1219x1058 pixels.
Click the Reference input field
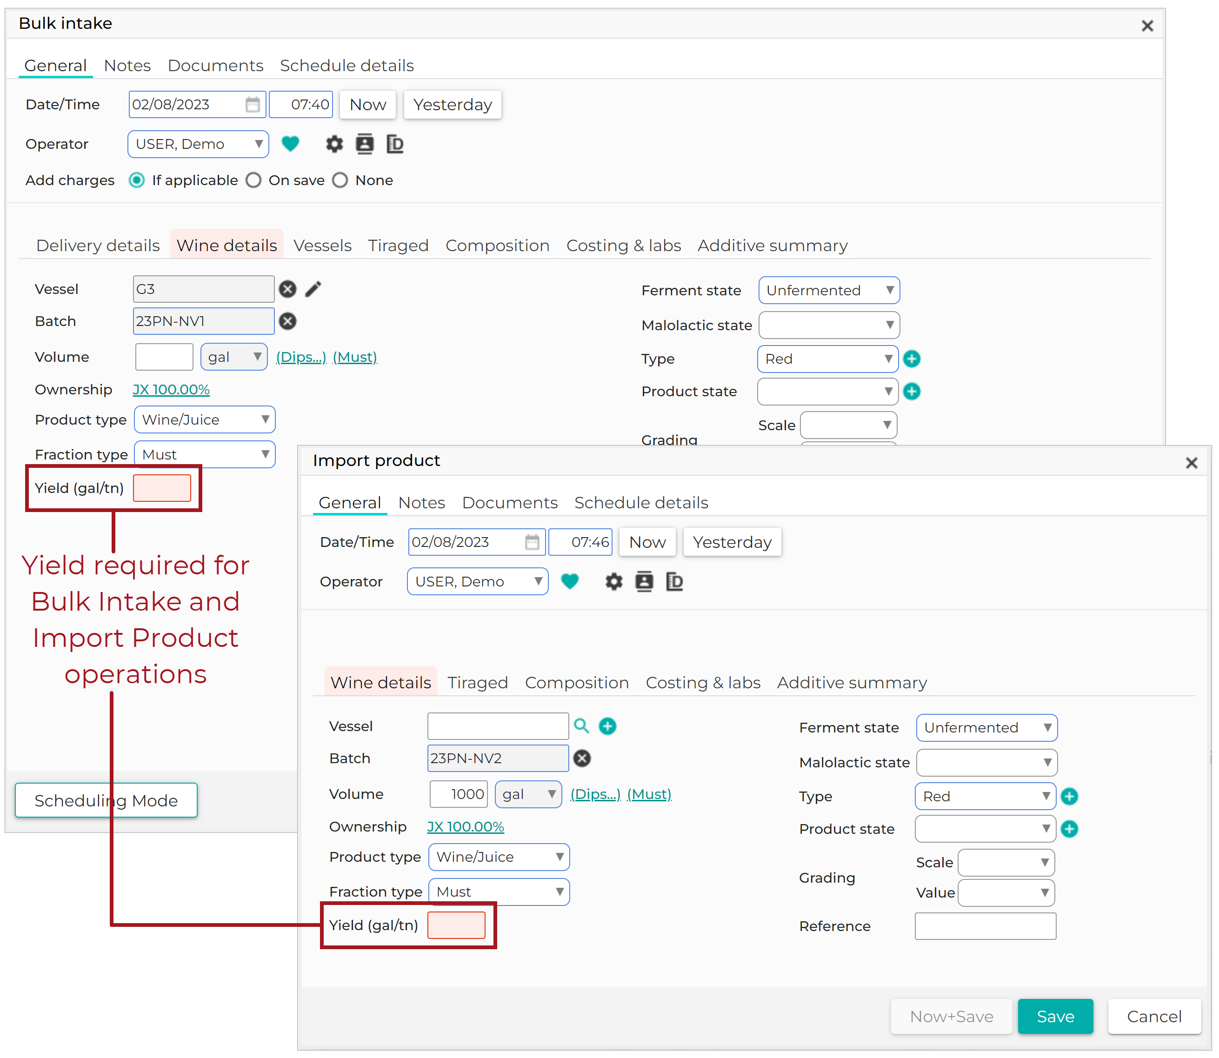pos(985,926)
